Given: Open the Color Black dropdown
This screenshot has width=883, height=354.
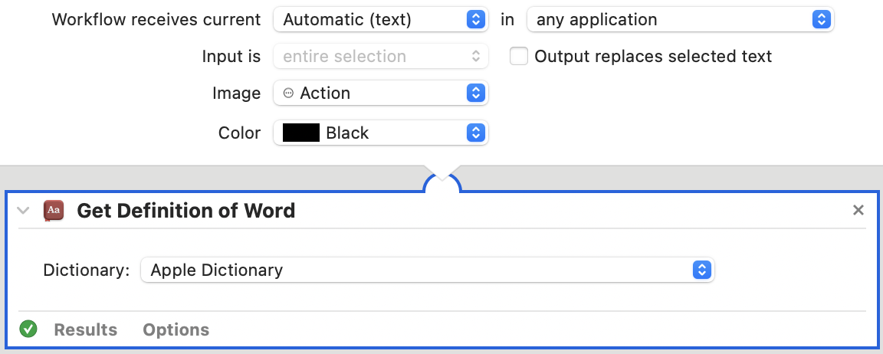Looking at the screenshot, I should [x=381, y=133].
